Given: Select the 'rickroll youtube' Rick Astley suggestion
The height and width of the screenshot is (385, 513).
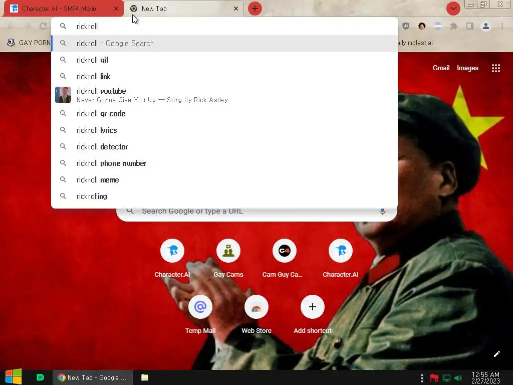Looking at the screenshot, I should click(x=224, y=95).
